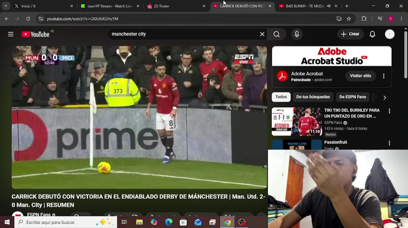
Task: Open YouTube notifications bell
Action: coord(372,34)
